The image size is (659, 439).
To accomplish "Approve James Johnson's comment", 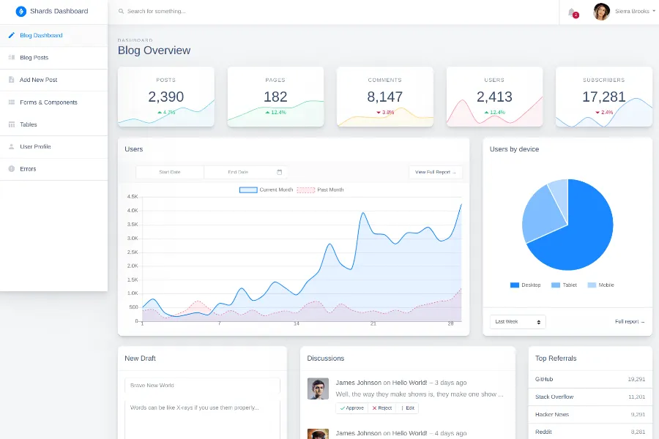I will [x=351, y=408].
